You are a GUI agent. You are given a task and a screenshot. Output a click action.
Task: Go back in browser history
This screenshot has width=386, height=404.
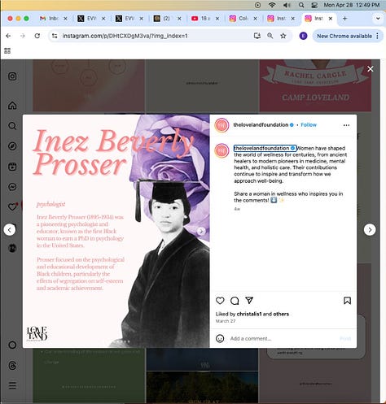coord(8,36)
